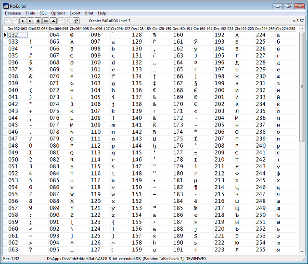Click the prior record navigator arrow

coord(15,21)
